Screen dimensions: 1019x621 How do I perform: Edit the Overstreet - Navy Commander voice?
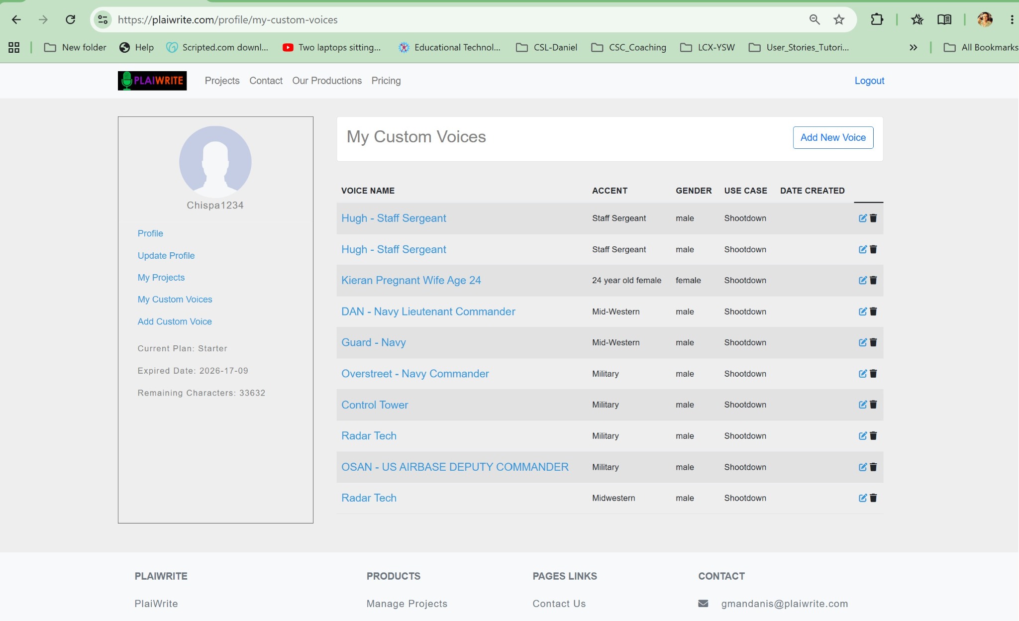pyautogui.click(x=863, y=374)
